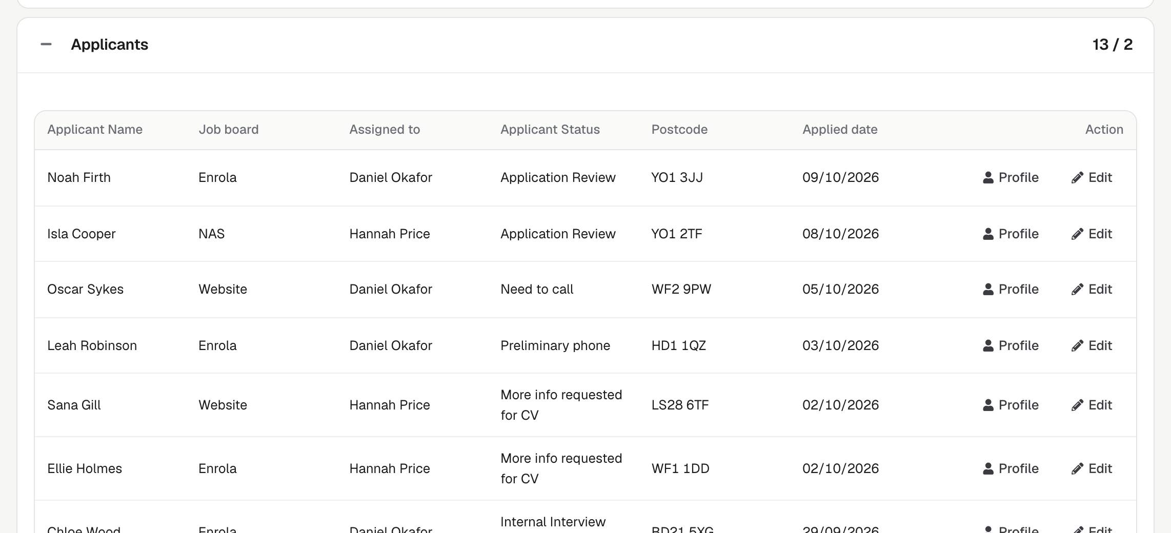Click postcode WF1 1DD
This screenshot has width=1171, height=533.
pos(680,468)
